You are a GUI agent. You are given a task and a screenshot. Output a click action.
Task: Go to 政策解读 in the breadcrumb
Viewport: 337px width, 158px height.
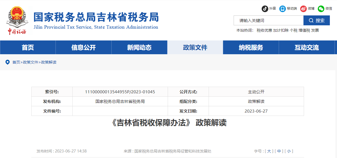49,62
